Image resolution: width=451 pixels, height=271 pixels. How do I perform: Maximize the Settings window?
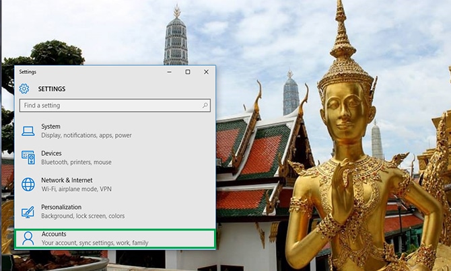coord(188,72)
